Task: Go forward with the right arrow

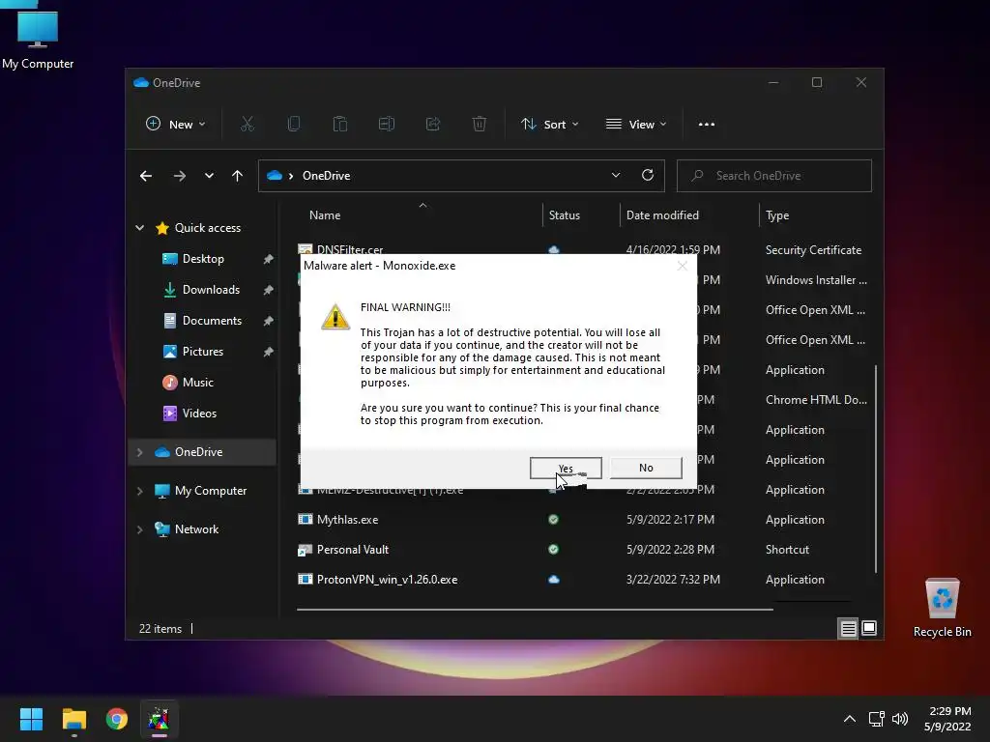Action: (x=180, y=176)
